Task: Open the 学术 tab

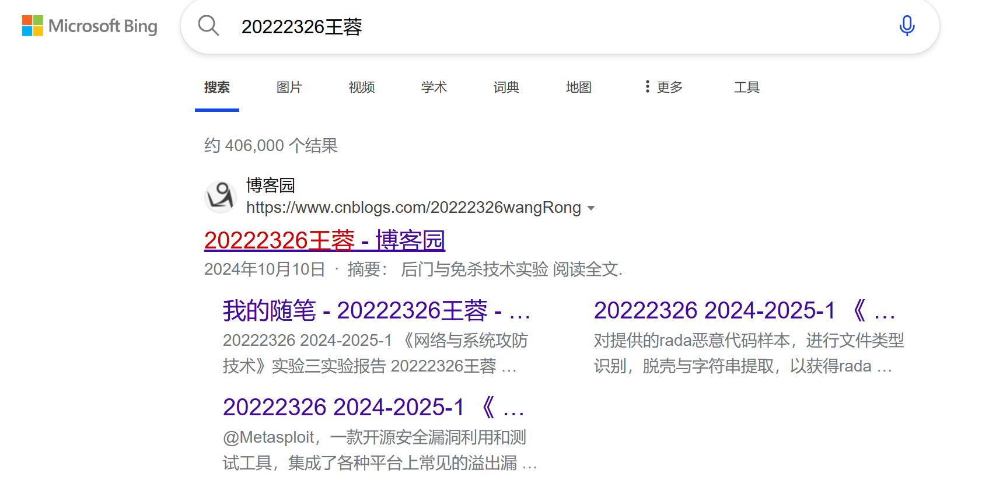Action: pyautogui.click(x=434, y=87)
